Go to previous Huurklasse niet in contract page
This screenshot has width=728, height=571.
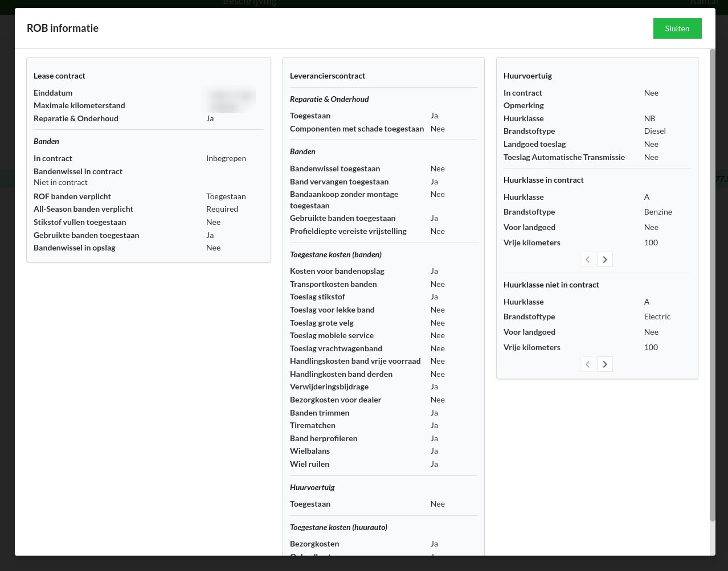tap(587, 364)
